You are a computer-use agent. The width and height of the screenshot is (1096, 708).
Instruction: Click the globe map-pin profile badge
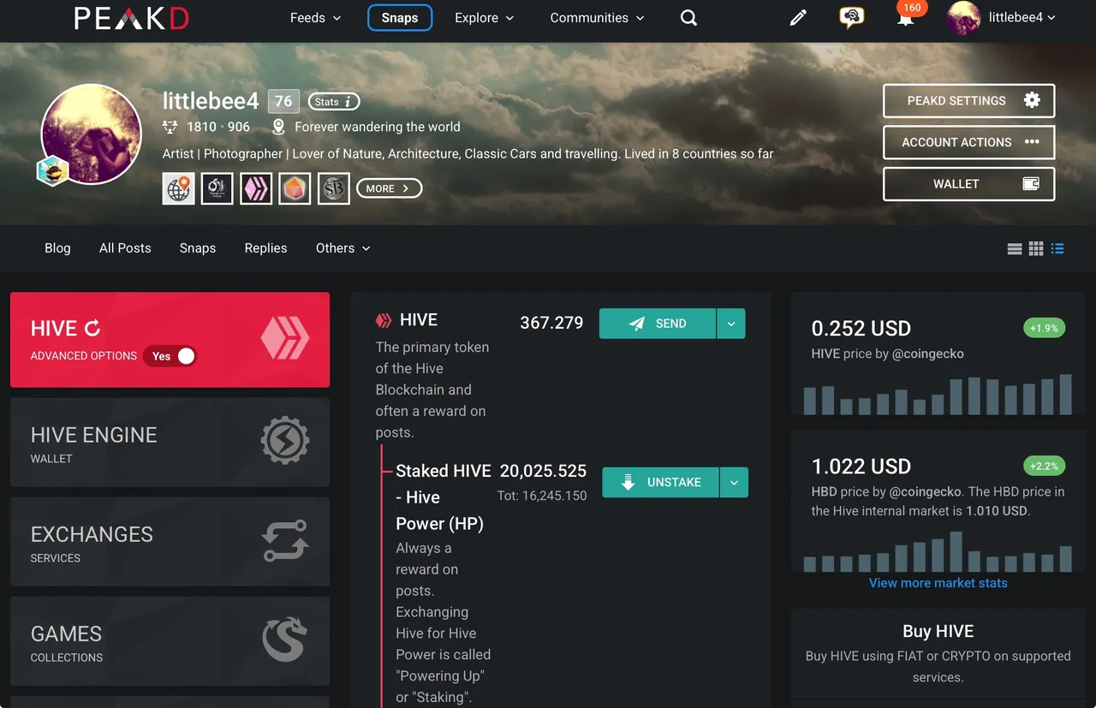click(179, 189)
